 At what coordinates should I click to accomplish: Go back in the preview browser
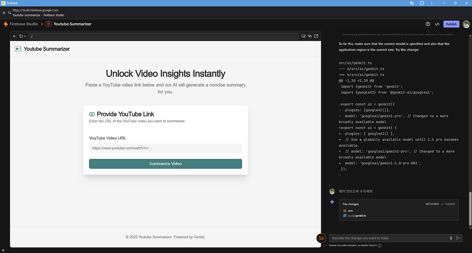15,36
